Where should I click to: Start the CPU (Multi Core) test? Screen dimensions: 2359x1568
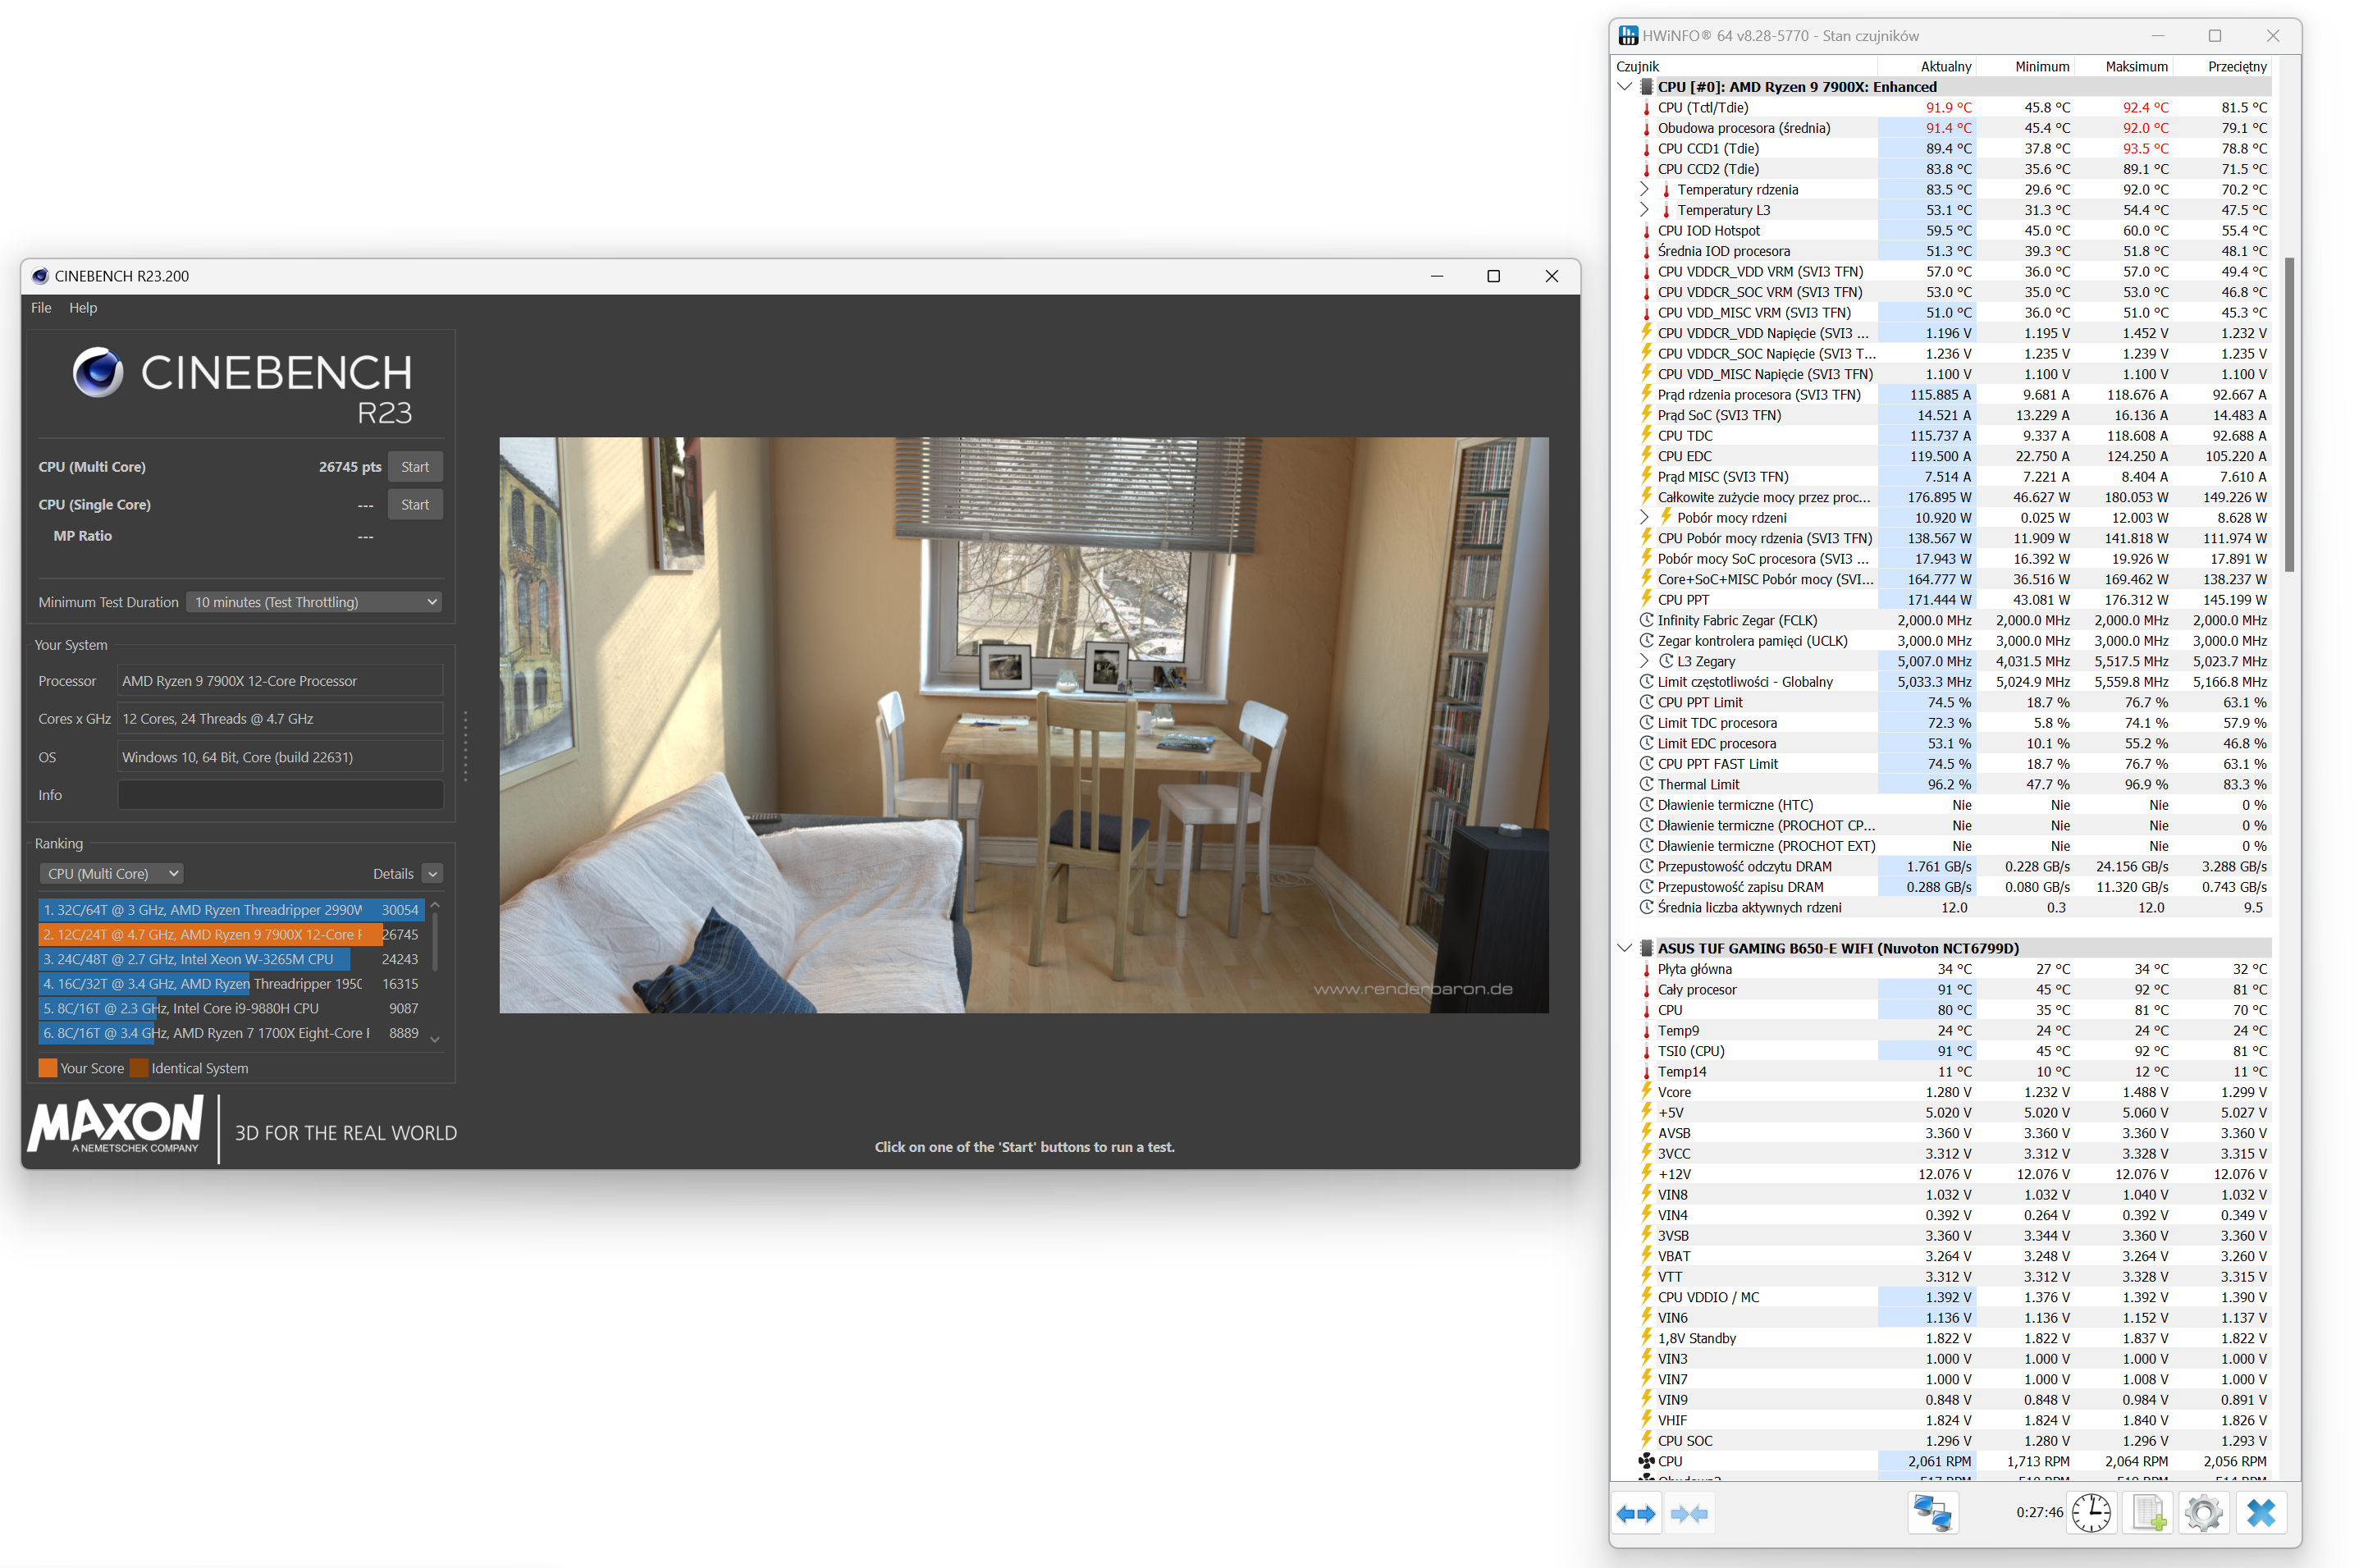[x=414, y=467]
